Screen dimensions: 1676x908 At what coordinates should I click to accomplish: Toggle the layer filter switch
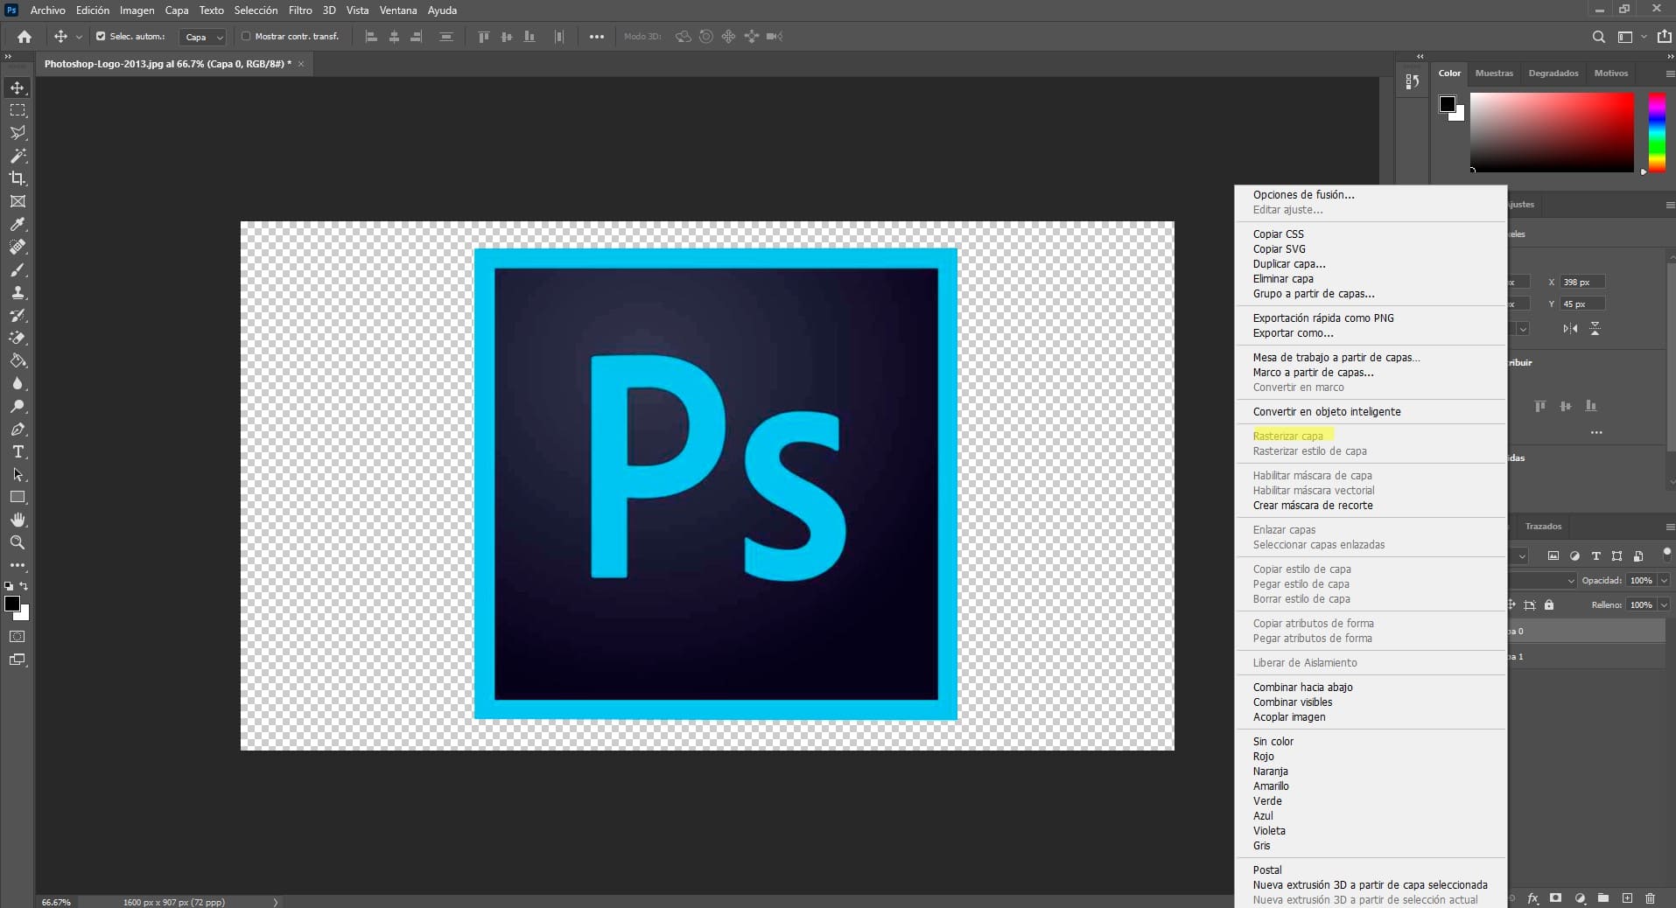(x=1666, y=553)
